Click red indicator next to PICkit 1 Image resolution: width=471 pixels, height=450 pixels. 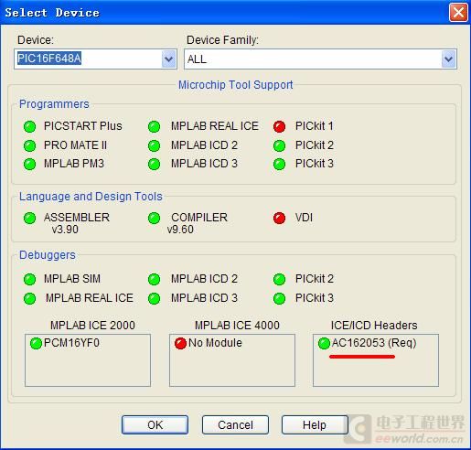tap(279, 126)
